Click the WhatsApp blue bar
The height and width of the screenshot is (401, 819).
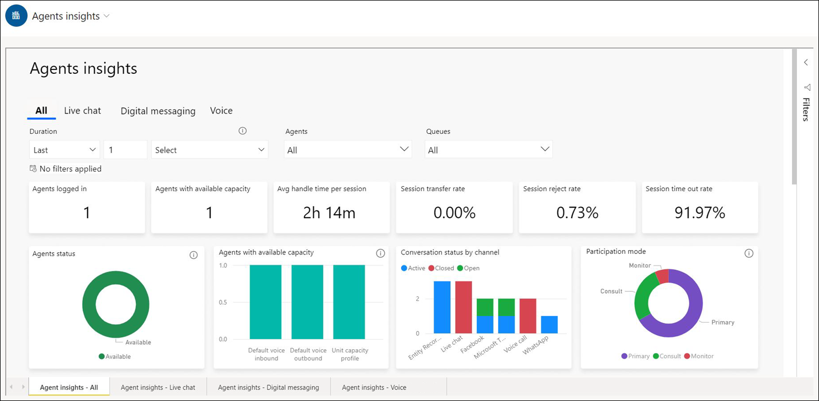coord(550,324)
